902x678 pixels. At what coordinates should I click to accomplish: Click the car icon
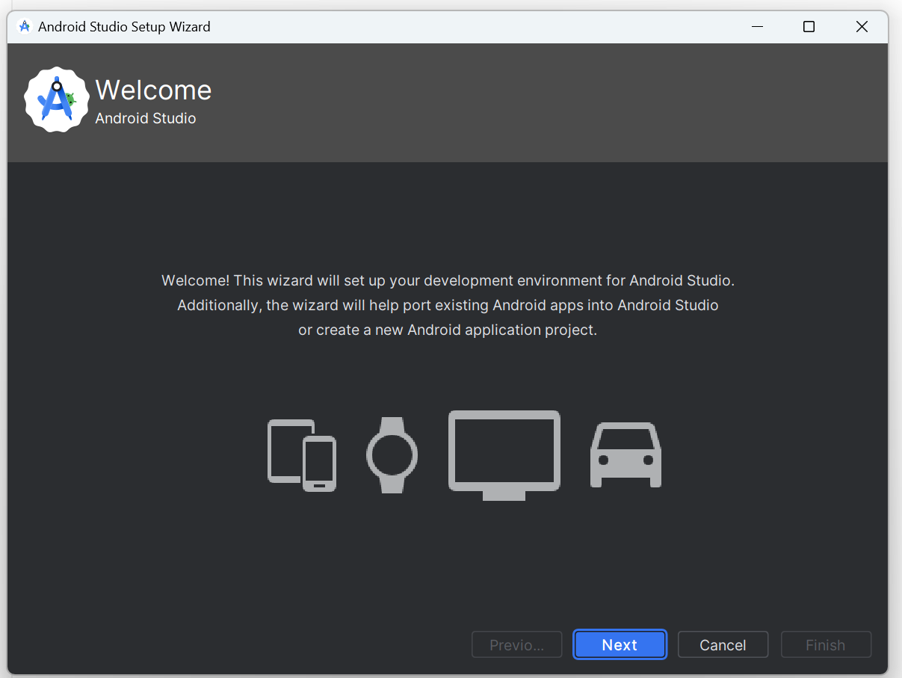[625, 454]
